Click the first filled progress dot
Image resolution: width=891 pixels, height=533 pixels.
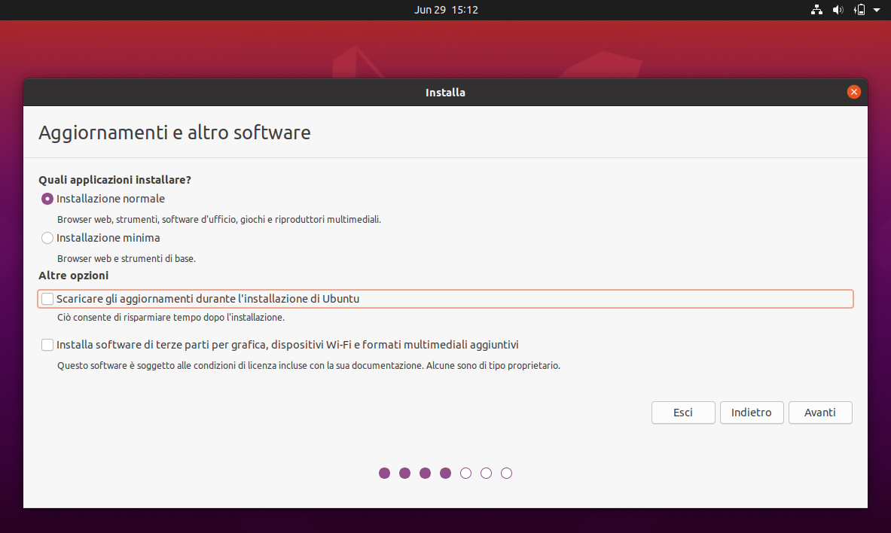coord(384,473)
